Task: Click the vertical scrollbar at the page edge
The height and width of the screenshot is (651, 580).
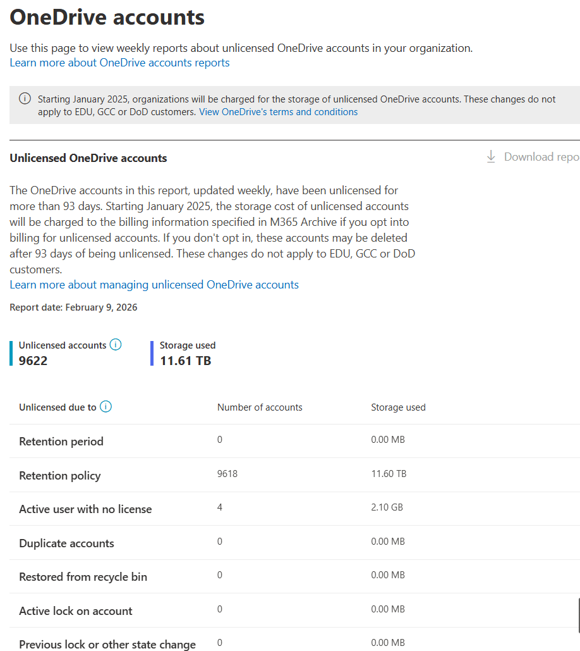Action: click(579, 616)
